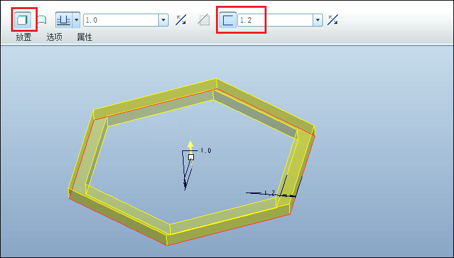Click the 1.2 dimension label in the model view
This screenshot has height=258, width=454.
click(269, 193)
